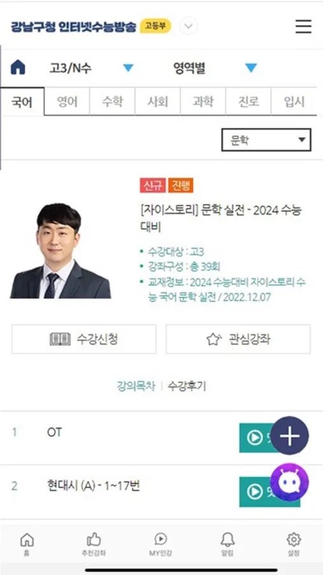This screenshot has width=323, height=575.
Task: Switch to the 수학 tab
Action: (x=112, y=102)
